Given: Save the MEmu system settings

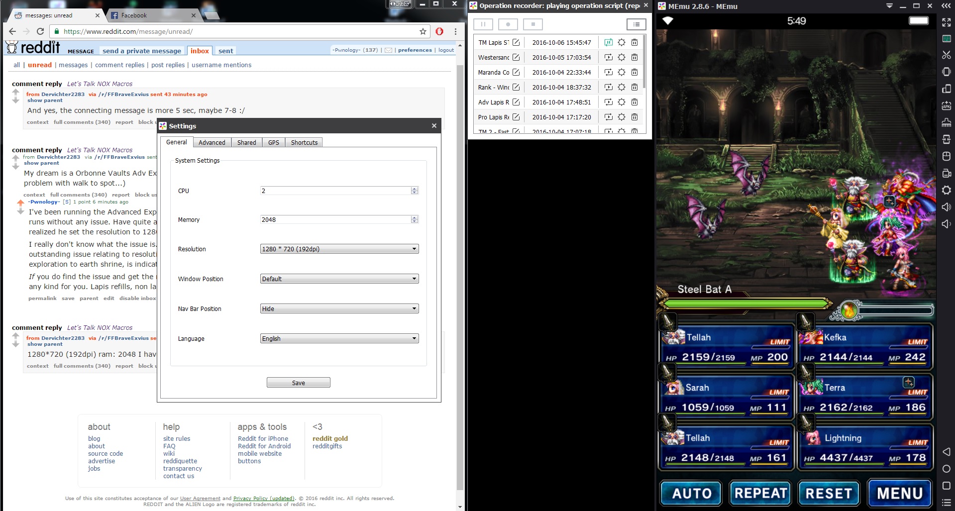Looking at the screenshot, I should point(299,383).
